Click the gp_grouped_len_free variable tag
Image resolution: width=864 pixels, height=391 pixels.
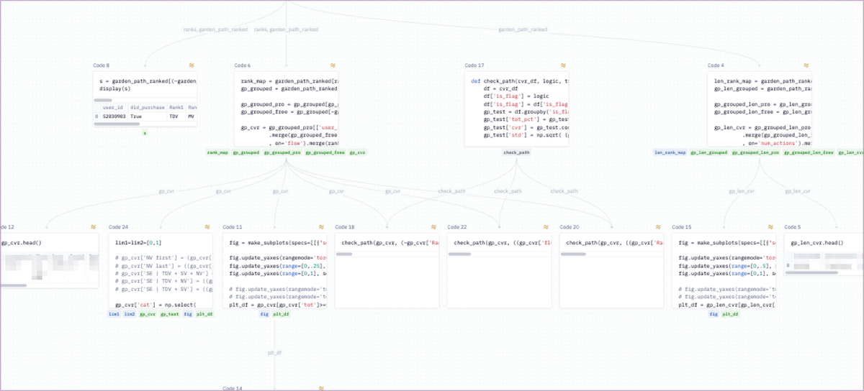click(809, 152)
